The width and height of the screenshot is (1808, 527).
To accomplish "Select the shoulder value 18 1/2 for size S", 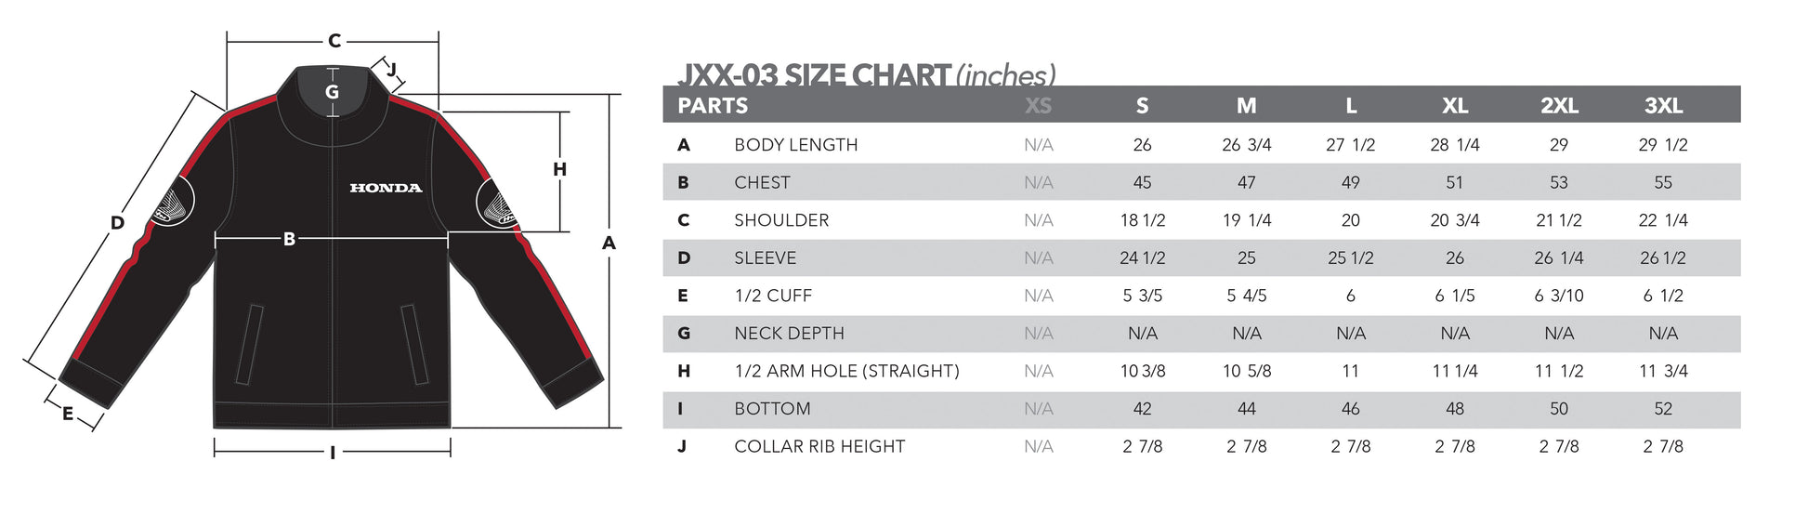I will [x=1142, y=220].
